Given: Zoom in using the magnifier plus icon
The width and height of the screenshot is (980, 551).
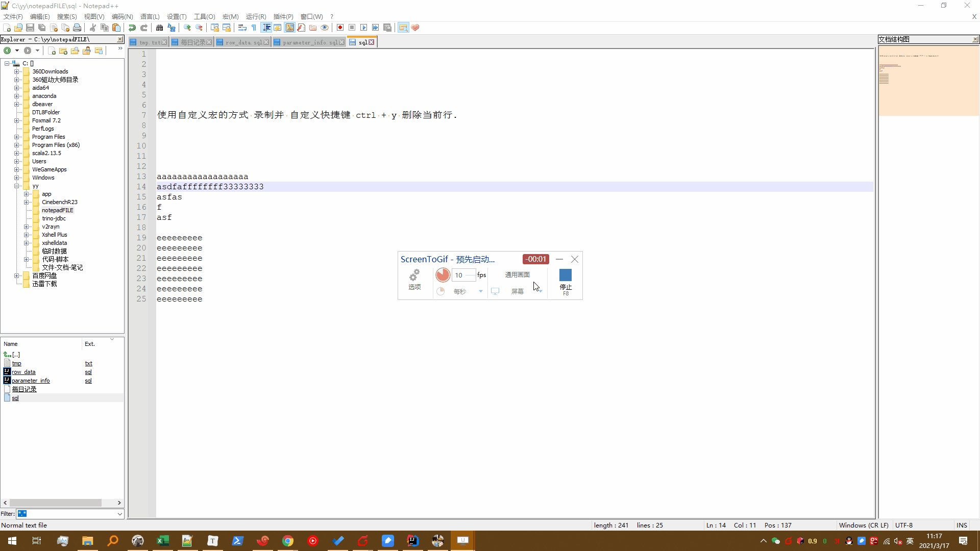Looking at the screenshot, I should tap(187, 28).
